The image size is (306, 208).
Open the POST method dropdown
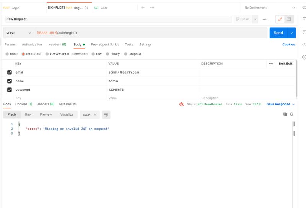[x=18, y=33]
